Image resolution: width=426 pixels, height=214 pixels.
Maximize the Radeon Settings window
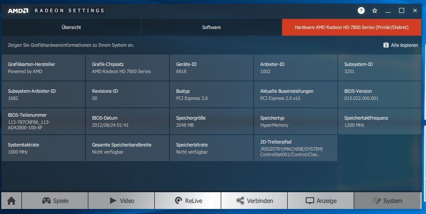[402, 10]
